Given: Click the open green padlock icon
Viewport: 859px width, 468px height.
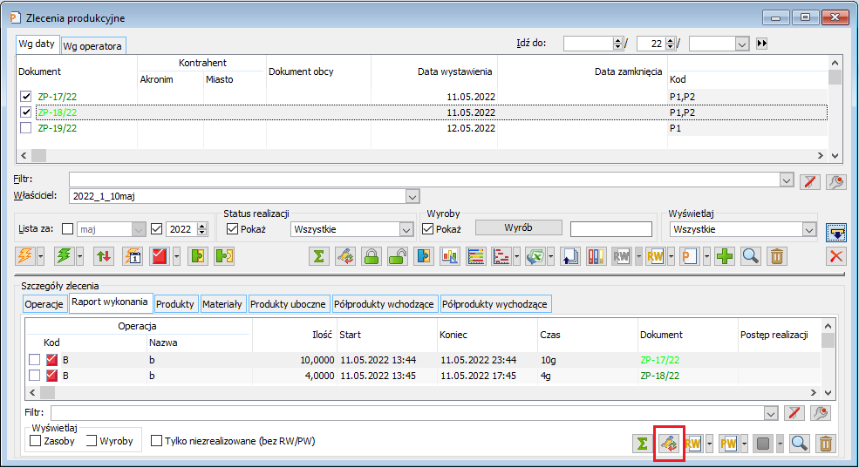Looking at the screenshot, I should pyautogui.click(x=398, y=256).
